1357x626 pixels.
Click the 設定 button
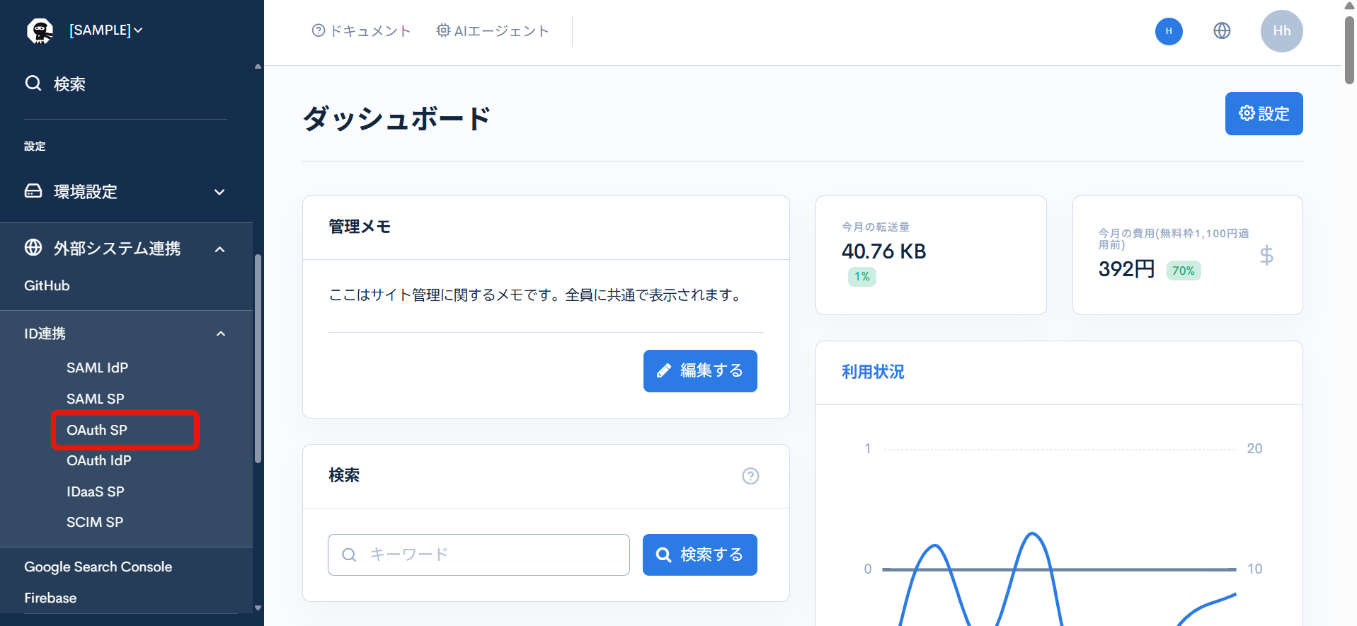(x=1264, y=113)
